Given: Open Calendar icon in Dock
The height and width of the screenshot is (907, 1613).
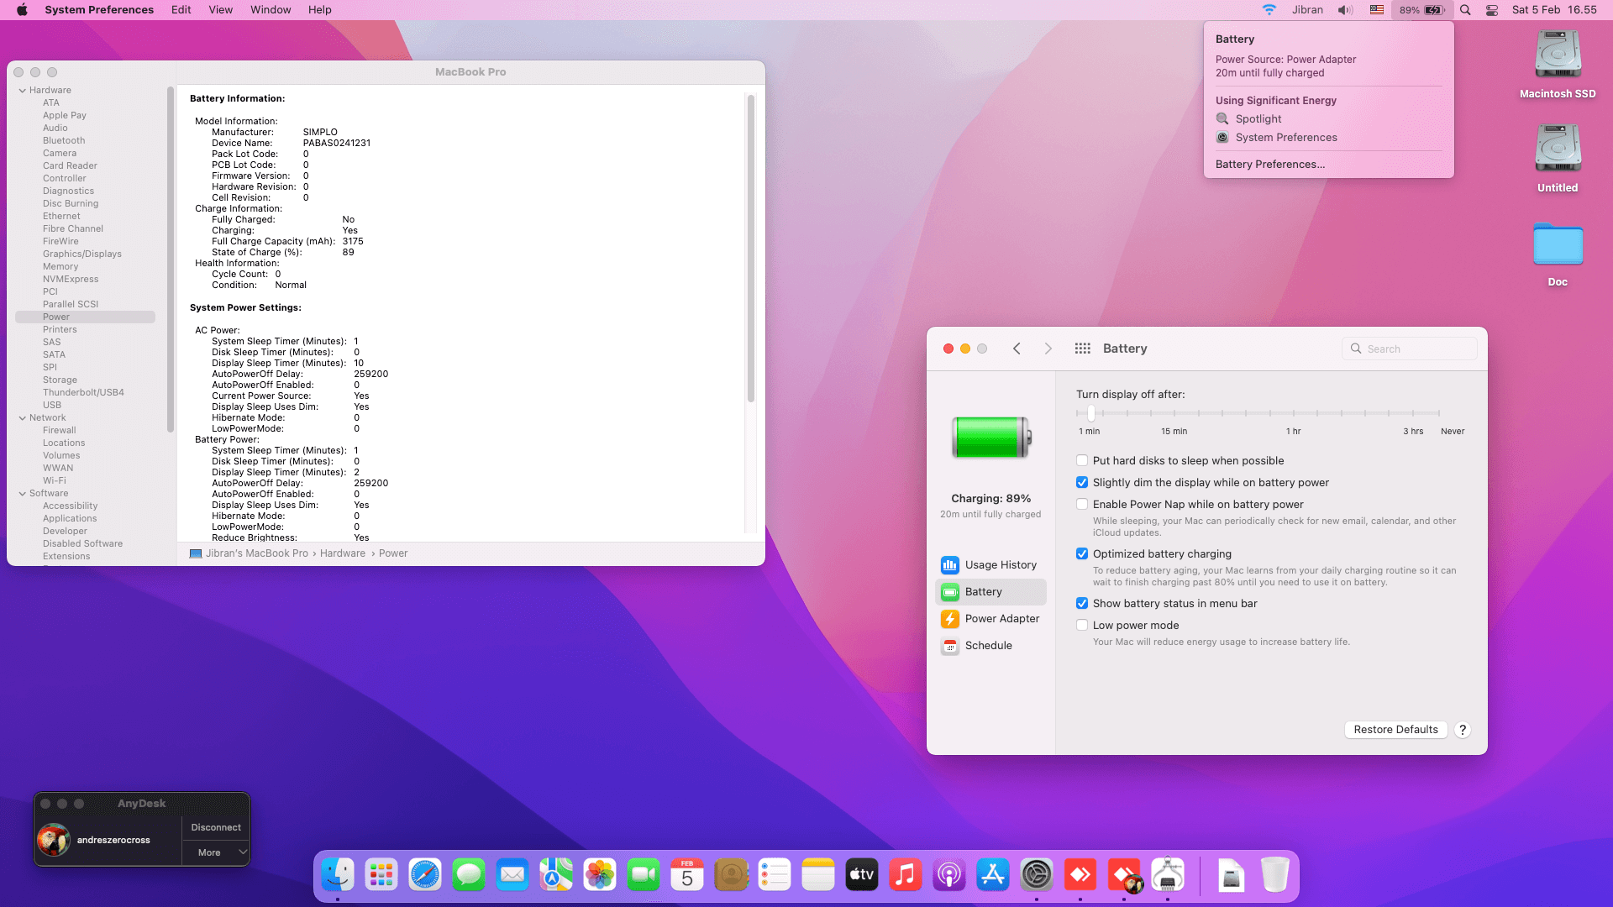Looking at the screenshot, I should pos(687,875).
